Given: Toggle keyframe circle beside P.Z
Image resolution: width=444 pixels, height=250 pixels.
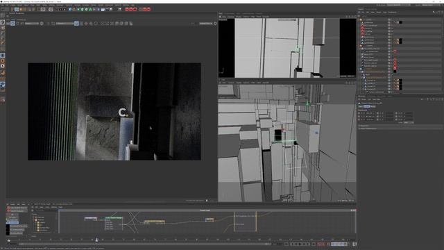Looking at the screenshot, I should (359, 119).
